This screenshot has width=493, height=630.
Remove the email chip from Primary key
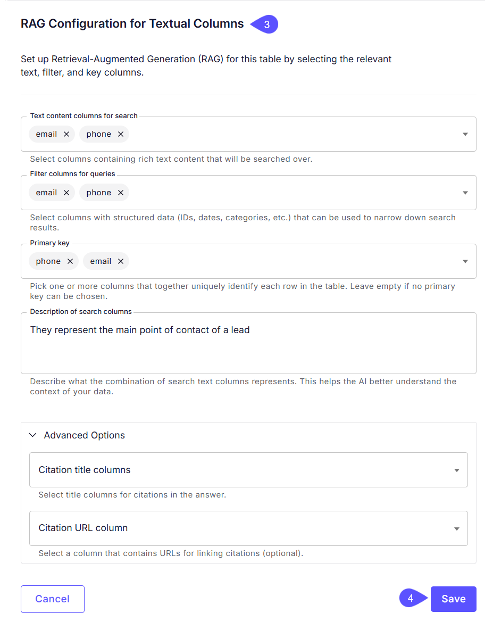coord(121,261)
